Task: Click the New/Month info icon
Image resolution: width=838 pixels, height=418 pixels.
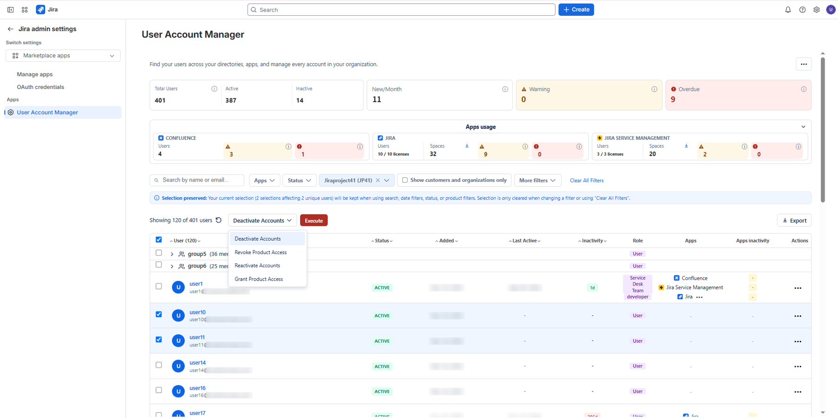Action: (505, 89)
